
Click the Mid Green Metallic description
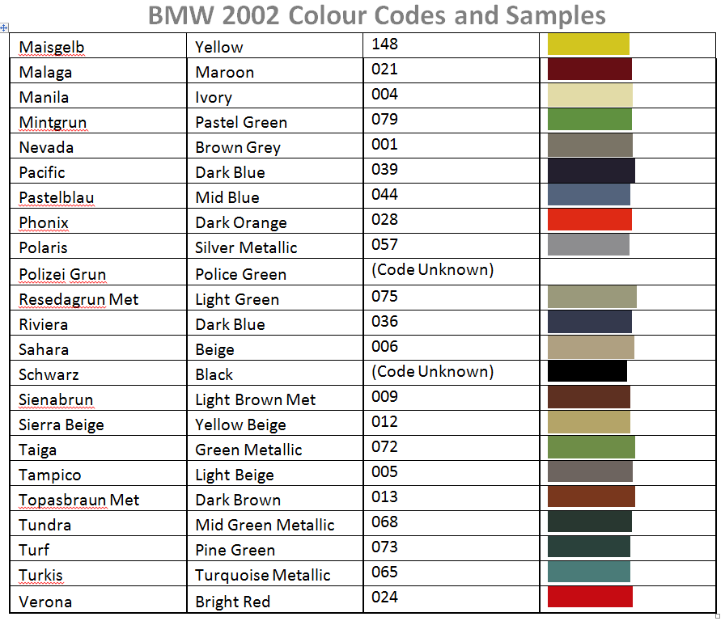click(x=274, y=523)
